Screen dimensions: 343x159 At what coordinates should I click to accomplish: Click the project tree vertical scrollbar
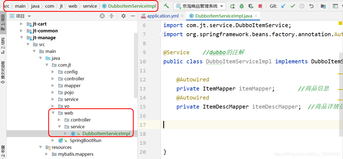point(135,65)
